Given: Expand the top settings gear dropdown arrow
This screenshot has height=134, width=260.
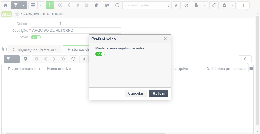Looking at the screenshot, I should (x=232, y=5).
